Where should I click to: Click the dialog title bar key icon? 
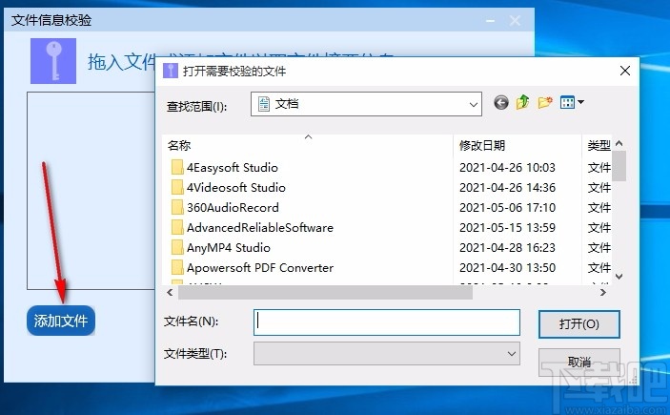[170, 71]
